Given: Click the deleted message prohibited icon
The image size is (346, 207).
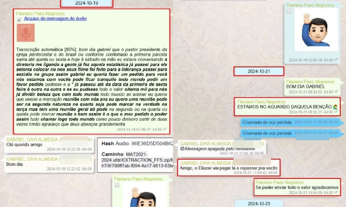Looking at the screenshot, I should pyautogui.click(x=182, y=149).
